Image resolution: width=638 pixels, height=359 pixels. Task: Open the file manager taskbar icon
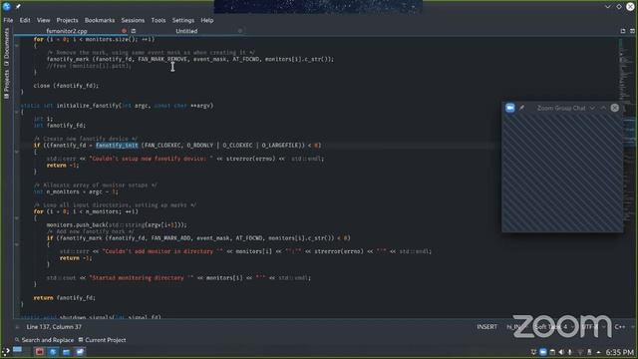tap(67, 352)
